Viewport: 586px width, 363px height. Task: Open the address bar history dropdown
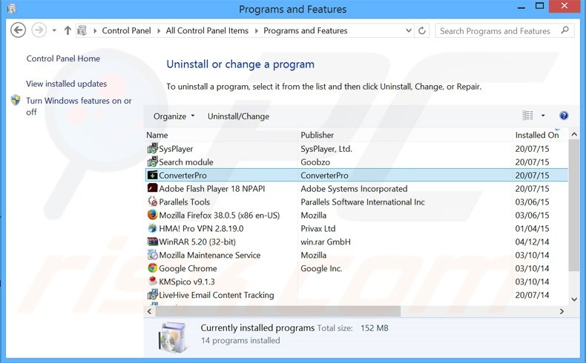(409, 30)
